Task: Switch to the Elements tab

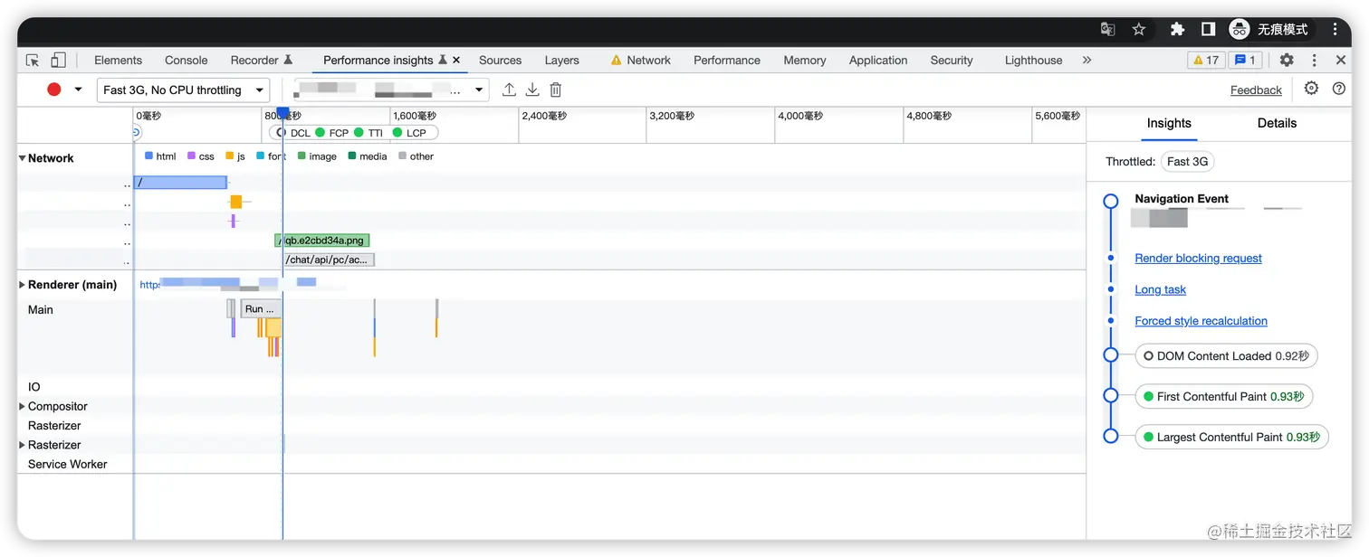Action: click(118, 61)
